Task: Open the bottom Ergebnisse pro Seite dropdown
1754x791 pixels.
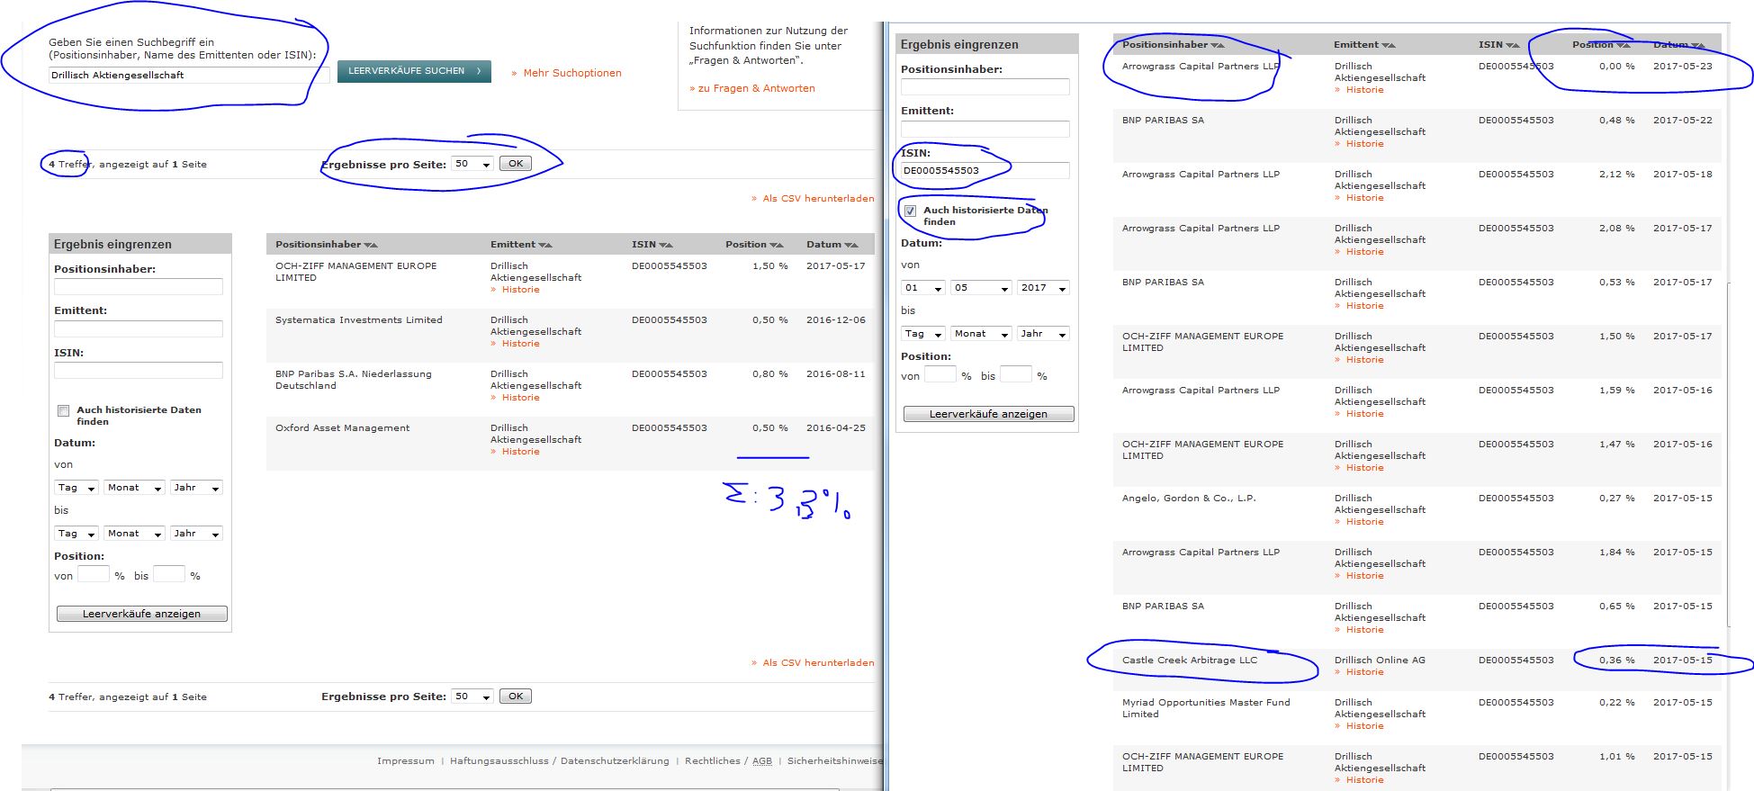Action: [472, 697]
